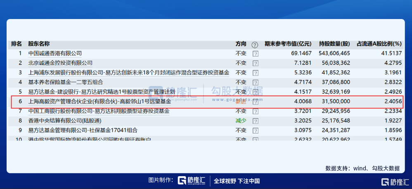
Task: Click ratio cell 2.4056
Action: tap(393, 101)
